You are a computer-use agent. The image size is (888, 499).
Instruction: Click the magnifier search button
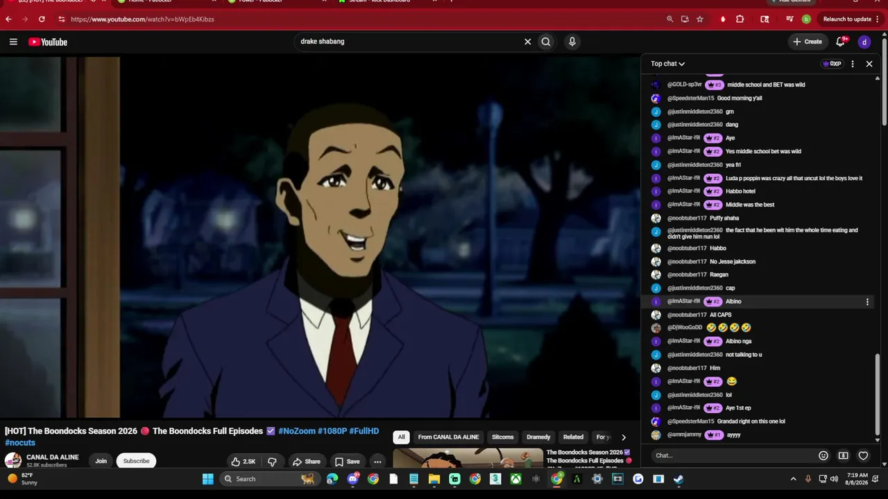pyautogui.click(x=546, y=42)
